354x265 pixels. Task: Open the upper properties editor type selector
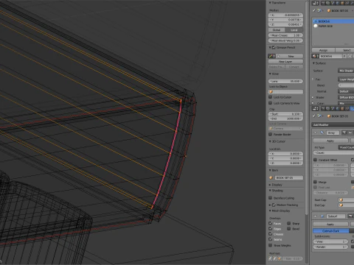[315, 3]
